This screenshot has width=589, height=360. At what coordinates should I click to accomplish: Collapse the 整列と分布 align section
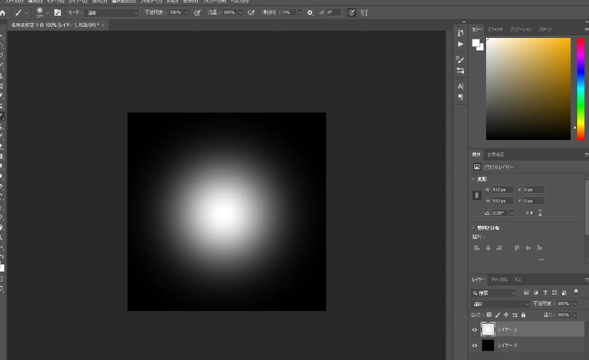point(473,228)
